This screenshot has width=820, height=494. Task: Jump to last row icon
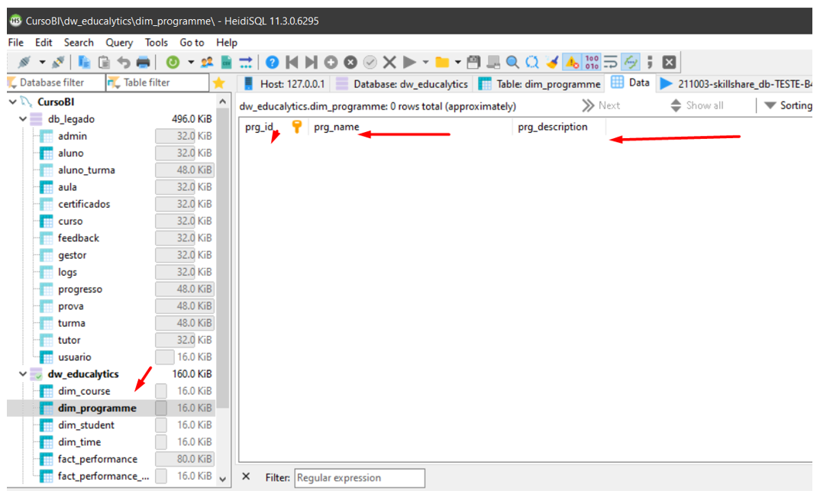(x=312, y=62)
